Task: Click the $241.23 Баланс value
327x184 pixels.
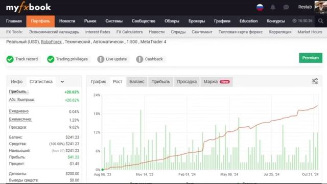Action: click(x=72, y=137)
